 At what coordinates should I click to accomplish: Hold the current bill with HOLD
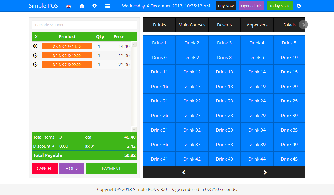pyautogui.click(x=72, y=169)
